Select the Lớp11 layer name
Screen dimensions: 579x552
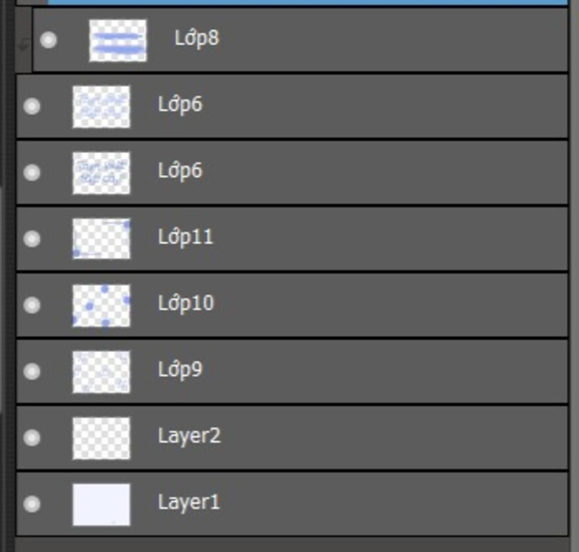coord(185,237)
